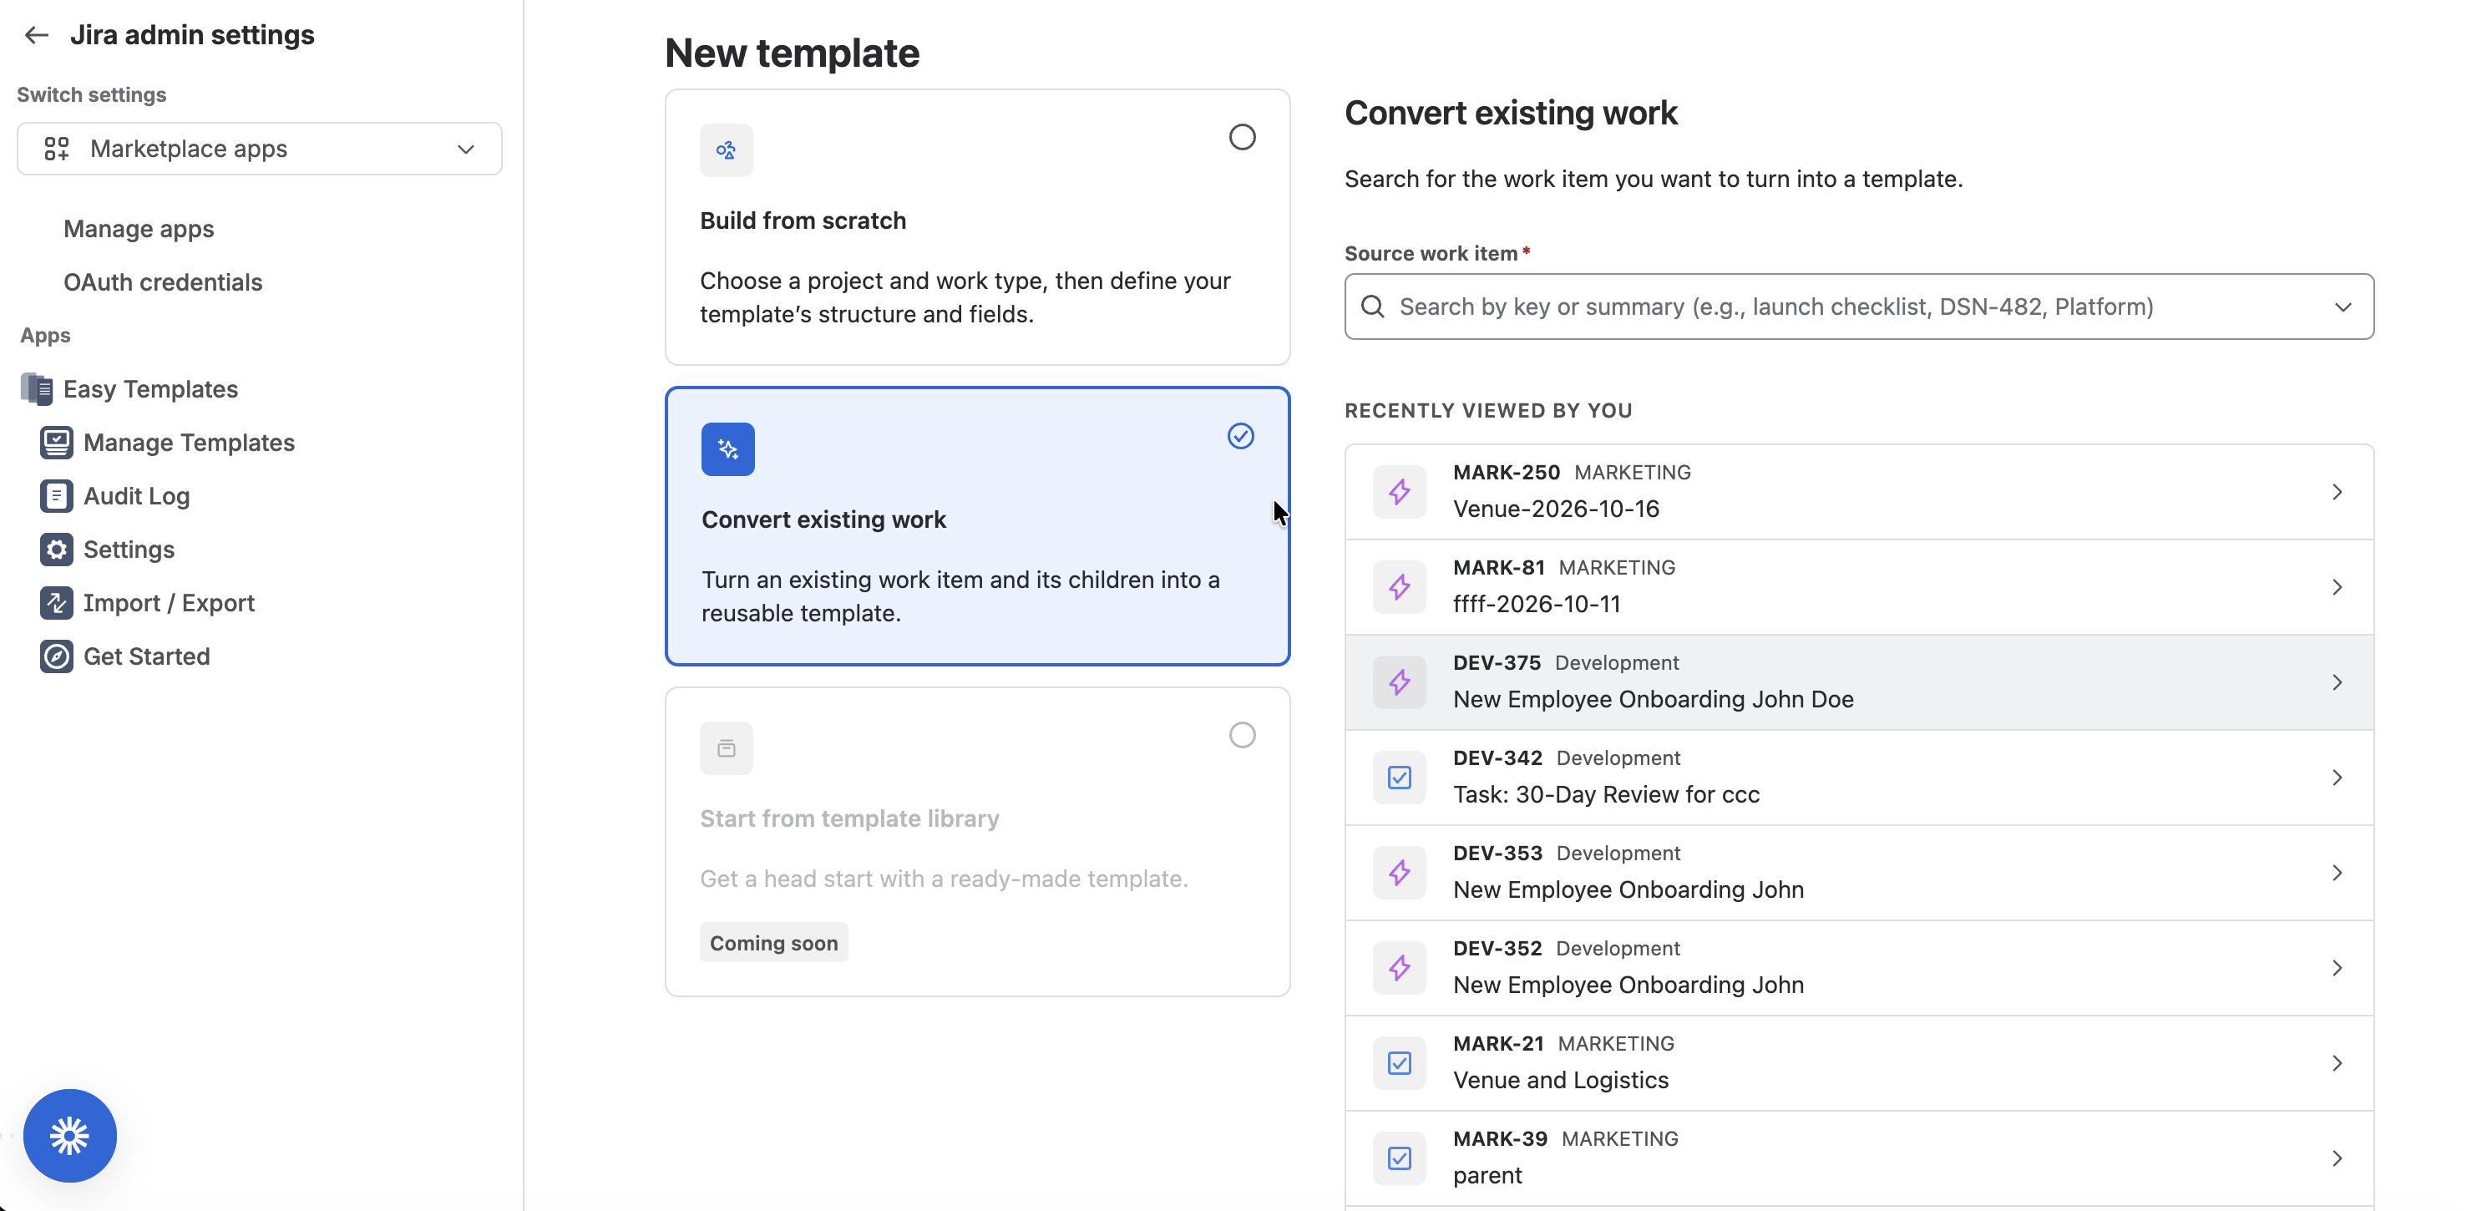Open OAuth credentials in sidebar
Image resolution: width=2487 pixels, height=1211 pixels.
coord(163,282)
